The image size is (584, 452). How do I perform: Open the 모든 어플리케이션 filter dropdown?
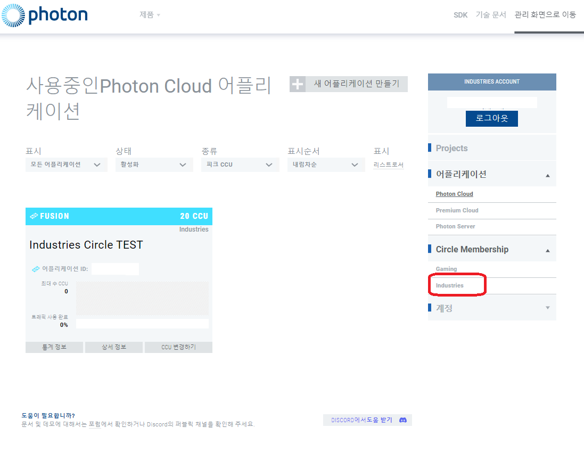(x=67, y=165)
